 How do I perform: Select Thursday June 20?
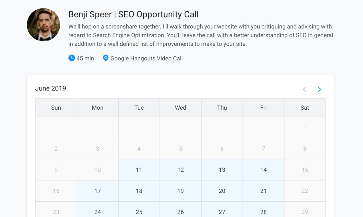(222, 191)
